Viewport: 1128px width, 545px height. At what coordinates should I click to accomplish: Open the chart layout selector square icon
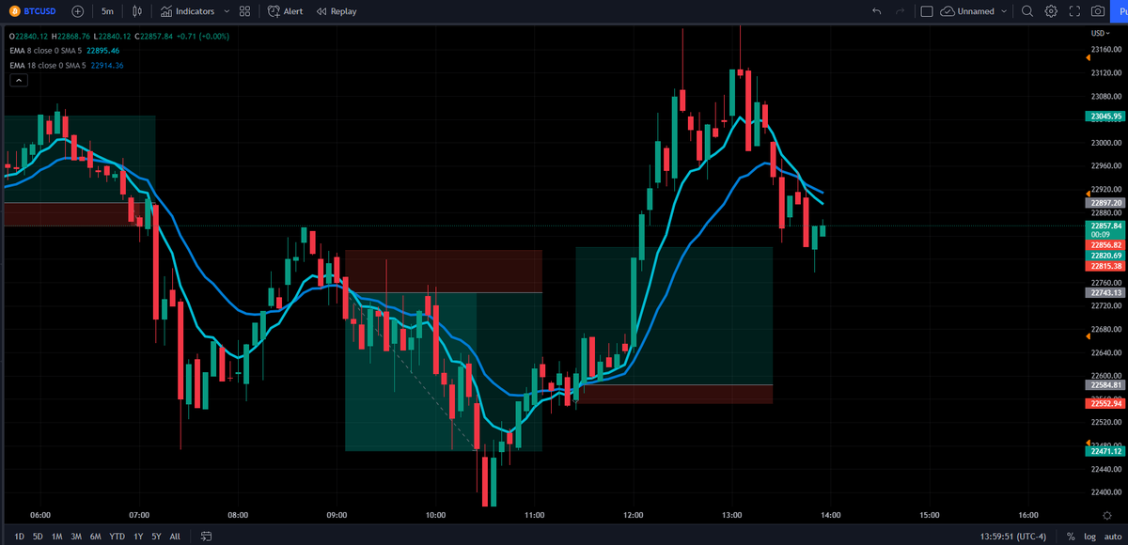click(927, 11)
